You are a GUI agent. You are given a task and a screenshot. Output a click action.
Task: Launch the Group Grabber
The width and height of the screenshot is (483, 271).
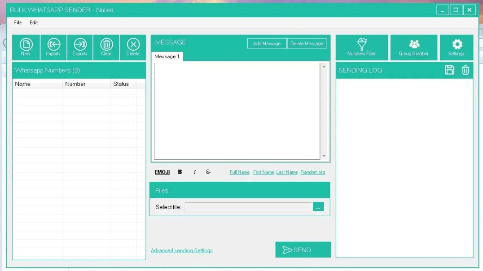pyautogui.click(x=413, y=47)
